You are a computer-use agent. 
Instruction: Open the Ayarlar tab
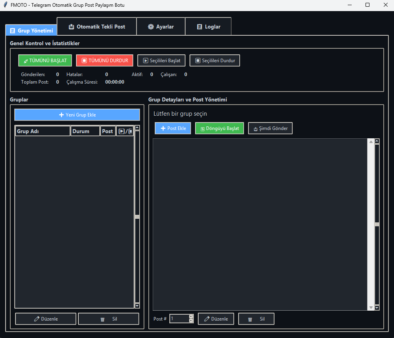point(161,27)
